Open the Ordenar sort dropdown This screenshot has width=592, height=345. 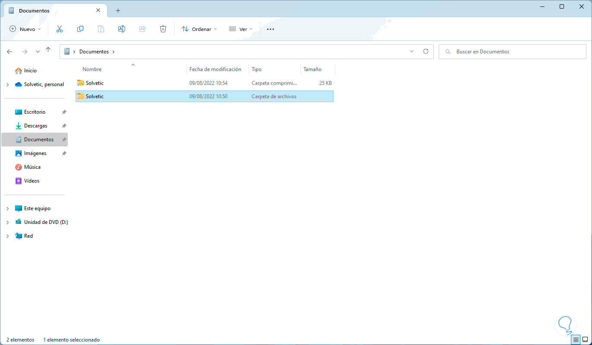click(199, 29)
